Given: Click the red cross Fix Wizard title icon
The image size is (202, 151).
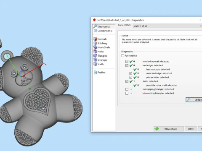Looking at the screenshot, I should (94, 20).
